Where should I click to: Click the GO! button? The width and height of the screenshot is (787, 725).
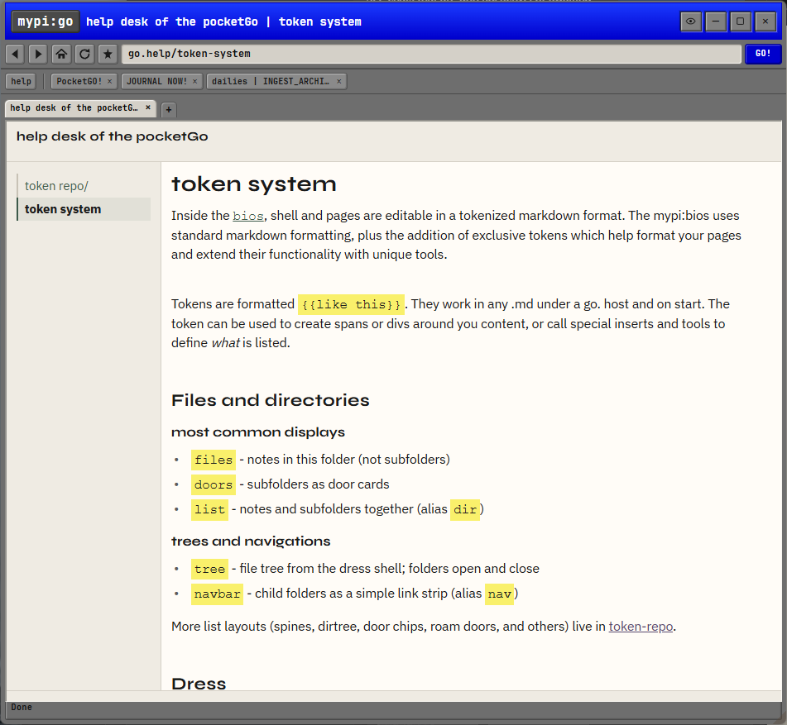pyautogui.click(x=763, y=54)
